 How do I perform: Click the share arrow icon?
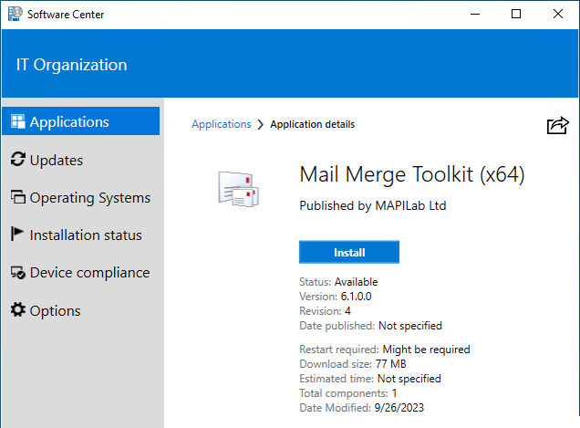(557, 125)
